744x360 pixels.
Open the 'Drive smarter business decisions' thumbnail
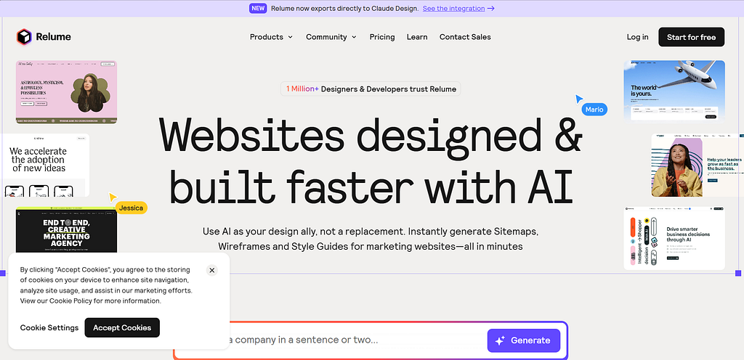click(x=674, y=238)
